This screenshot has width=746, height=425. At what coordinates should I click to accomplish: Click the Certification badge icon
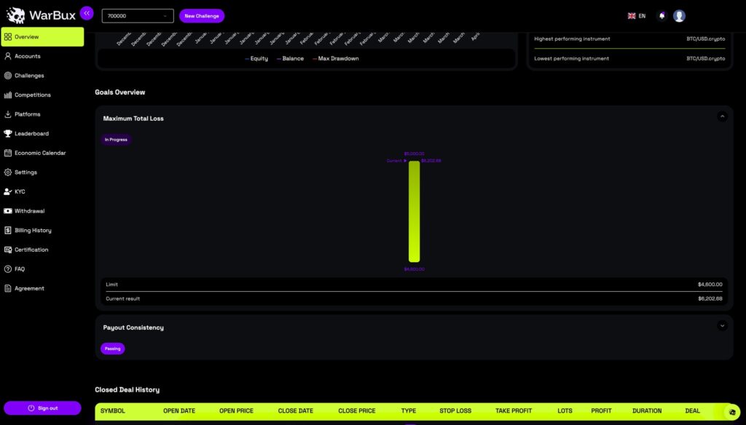click(7, 250)
